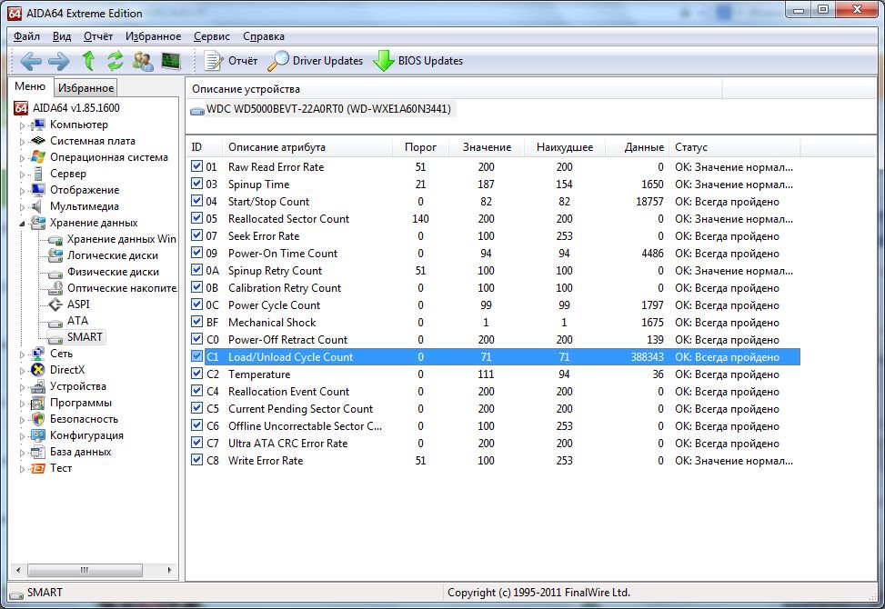Click the green Refresh arrows icon

(x=116, y=60)
